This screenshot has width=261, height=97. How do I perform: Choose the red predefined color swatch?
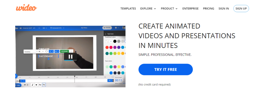pos(107,47)
